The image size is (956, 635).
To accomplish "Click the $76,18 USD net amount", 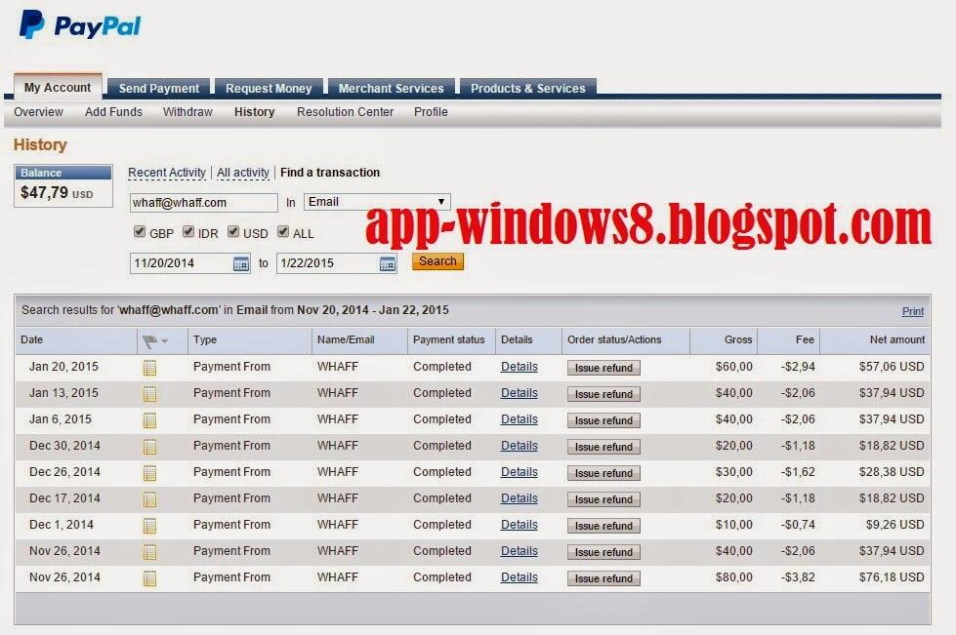I will pyautogui.click(x=892, y=576).
